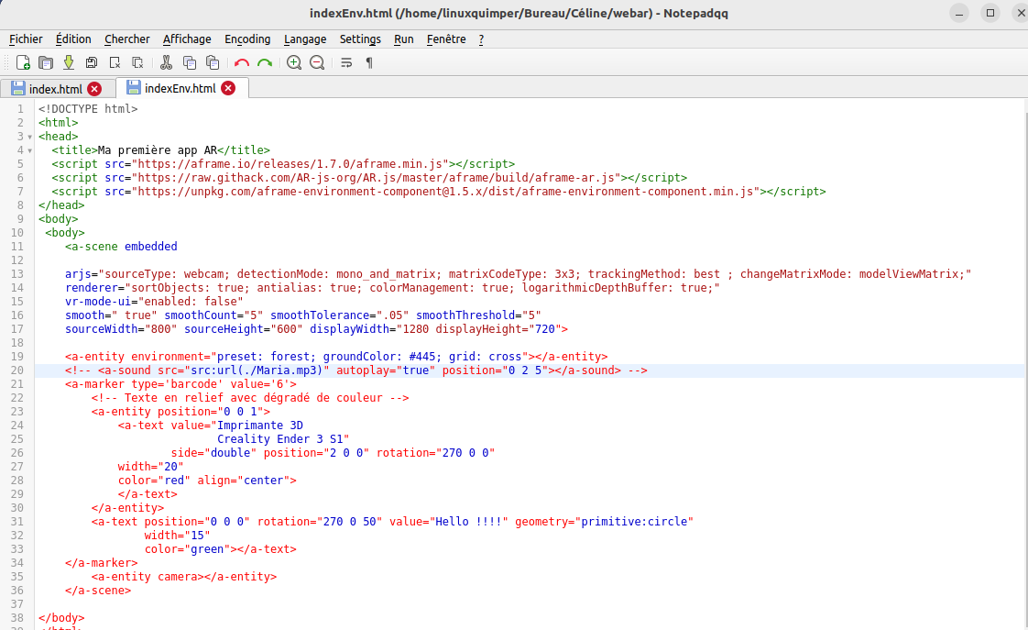Click the toolbar drag handle at left
The width and height of the screenshot is (1028, 630).
point(6,63)
